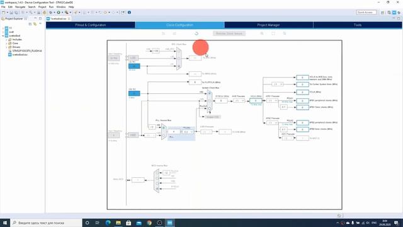The height and width of the screenshot is (227, 403).
Task: Expand the Includes folder in Project Explorer
Action: pos(6,40)
